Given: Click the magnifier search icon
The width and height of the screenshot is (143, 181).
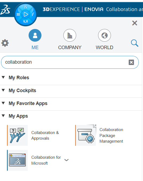Looking at the screenshot, I should click(135, 43).
